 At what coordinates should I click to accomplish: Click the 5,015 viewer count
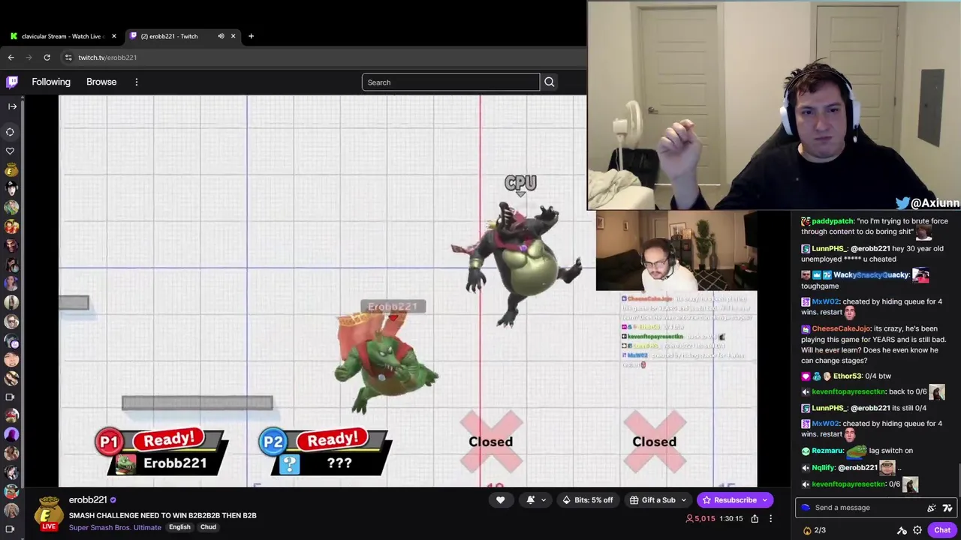point(700,519)
